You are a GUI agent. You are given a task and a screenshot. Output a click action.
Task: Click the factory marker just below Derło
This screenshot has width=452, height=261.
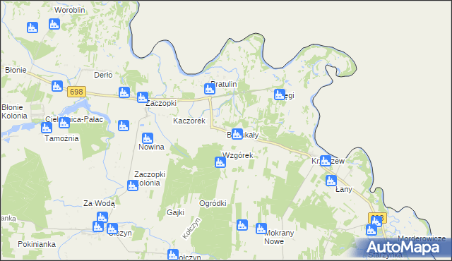tap(124, 92)
